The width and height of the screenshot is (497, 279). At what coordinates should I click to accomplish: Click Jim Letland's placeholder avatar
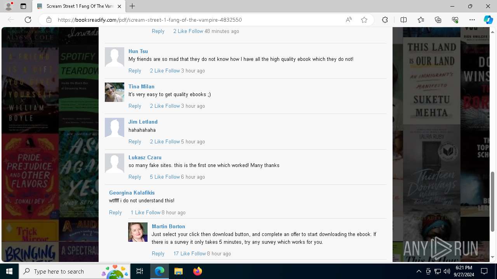[x=115, y=127]
